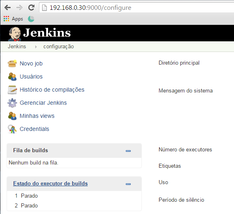Click Nenhum build na fila text
Viewport: 234px width, 214px height.
pyautogui.click(x=34, y=162)
